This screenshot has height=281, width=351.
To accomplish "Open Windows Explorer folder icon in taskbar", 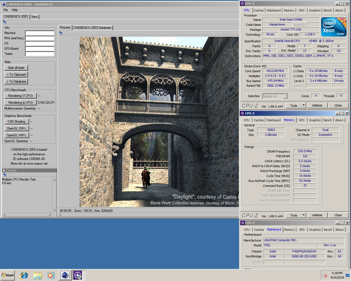I will (38, 275).
